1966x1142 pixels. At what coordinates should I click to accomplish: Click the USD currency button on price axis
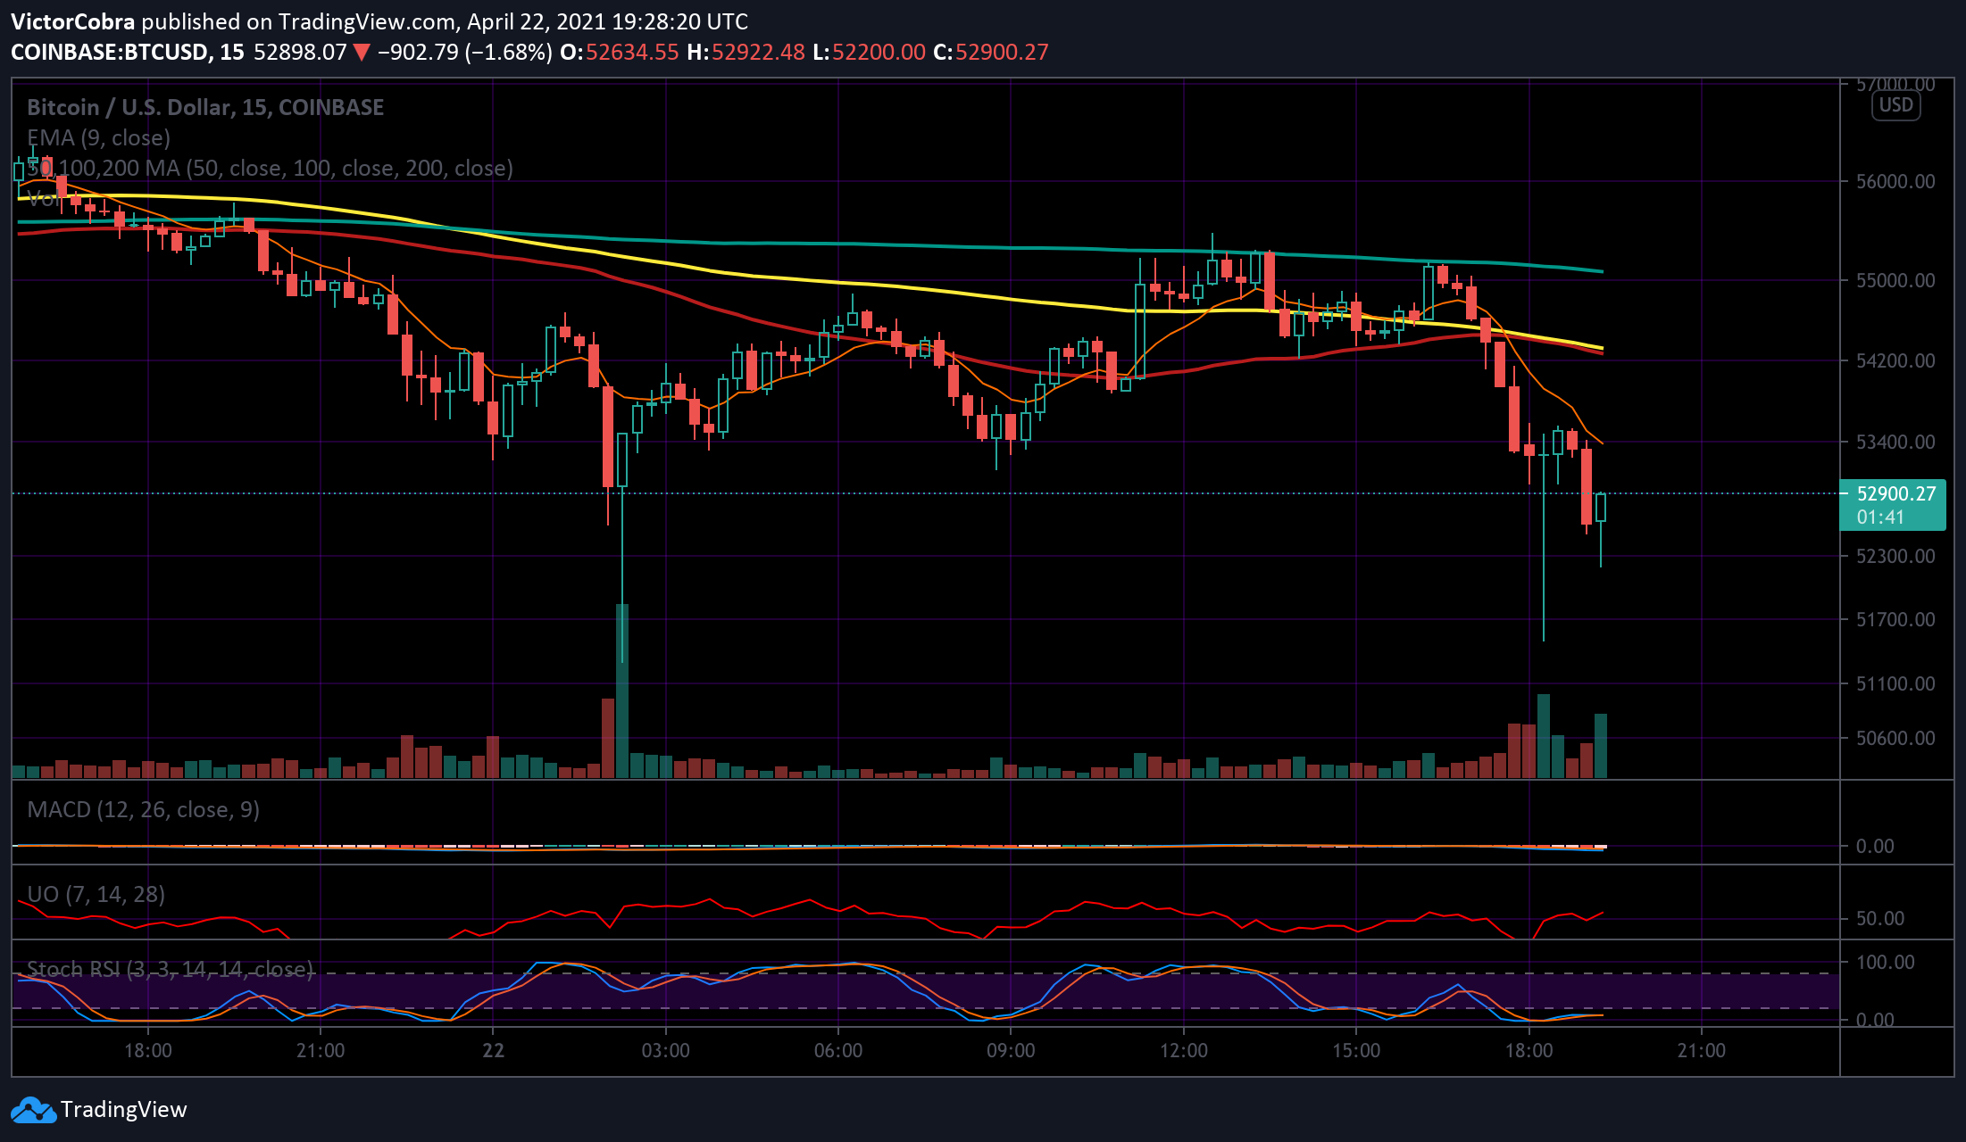(x=1895, y=105)
